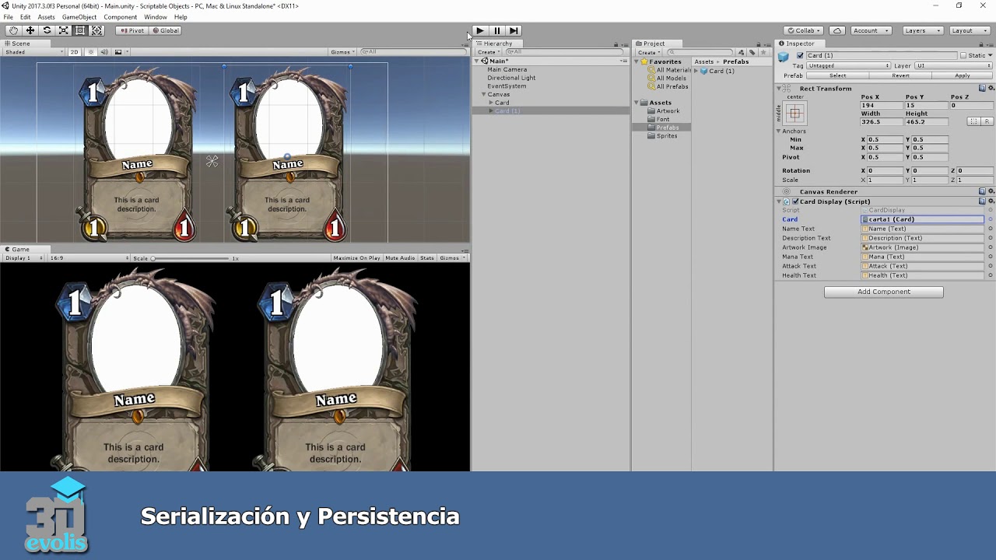The image size is (996, 560).
Task: Click the Add Component button
Action: 884,292
